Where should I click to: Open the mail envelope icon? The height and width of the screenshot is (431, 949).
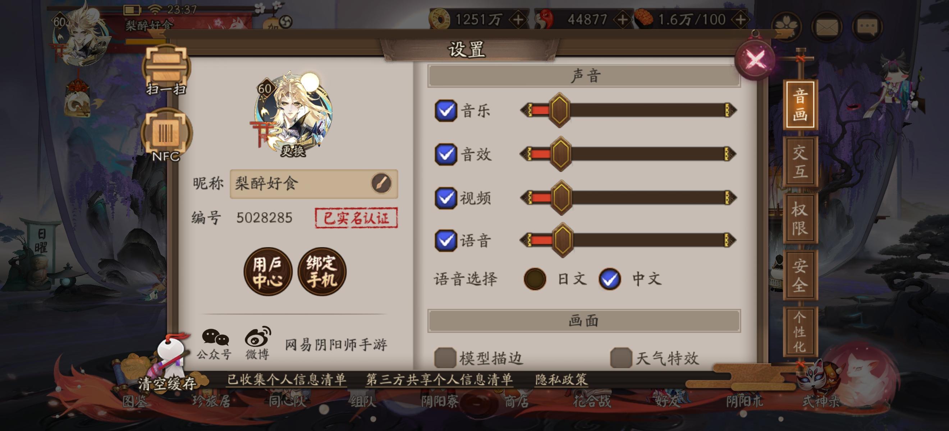point(826,27)
